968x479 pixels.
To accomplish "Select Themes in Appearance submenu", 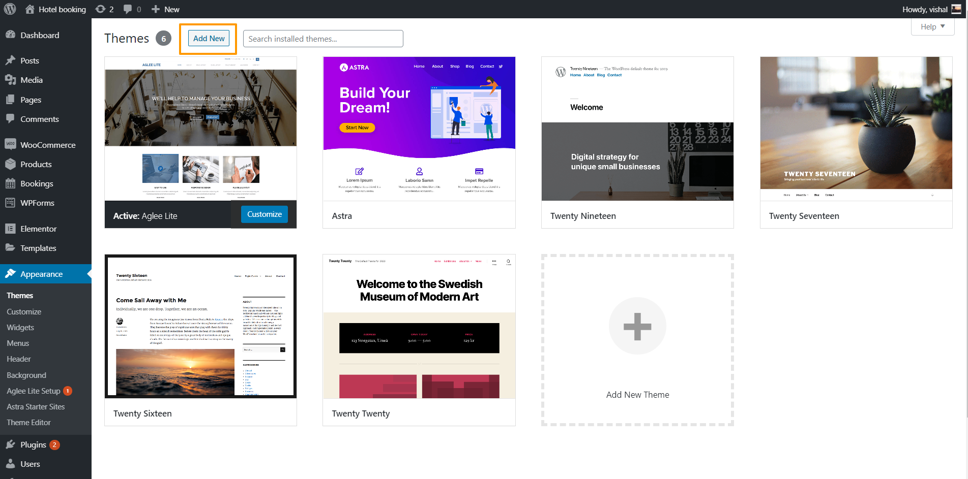I will tap(20, 295).
